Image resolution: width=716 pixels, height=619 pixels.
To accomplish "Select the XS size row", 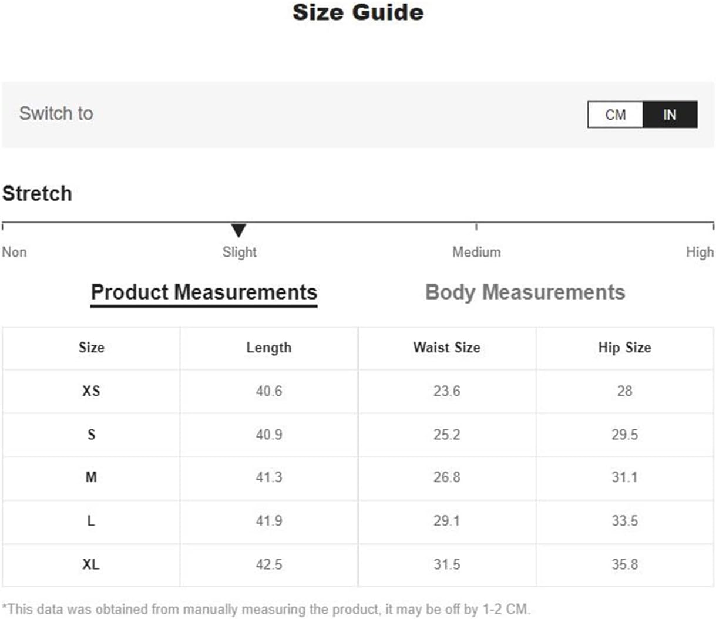I will click(x=91, y=391).
